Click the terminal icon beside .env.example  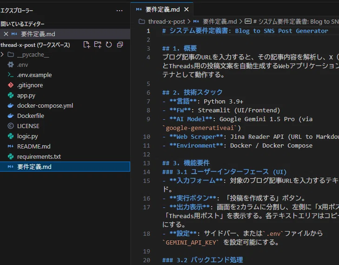click(11, 75)
